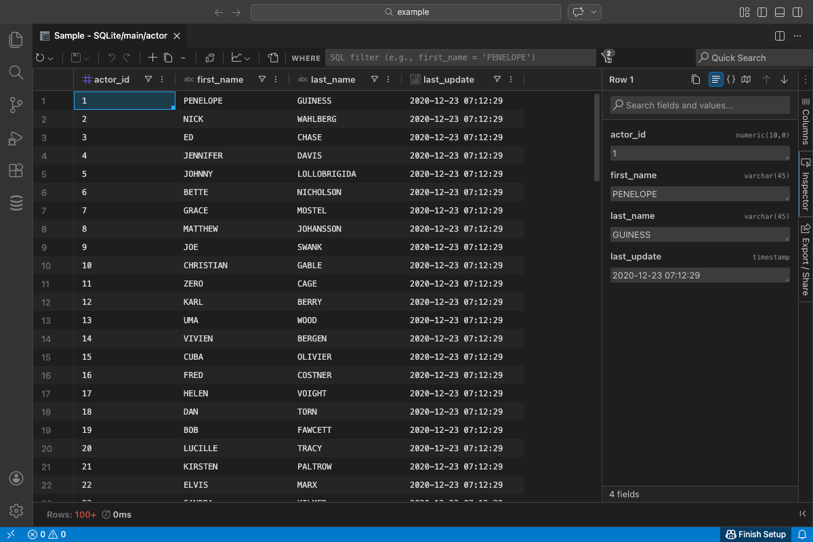Open the database connections sidebar icon
Image resolution: width=813 pixels, height=542 pixels.
tap(16, 203)
